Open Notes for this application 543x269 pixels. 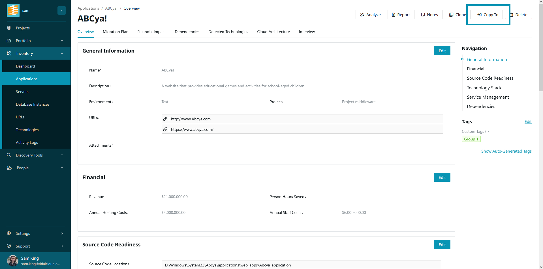[x=429, y=15]
